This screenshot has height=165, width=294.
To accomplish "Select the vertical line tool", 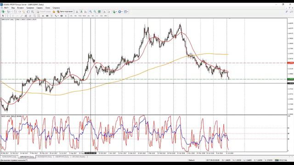I will (x=13, y=16).
